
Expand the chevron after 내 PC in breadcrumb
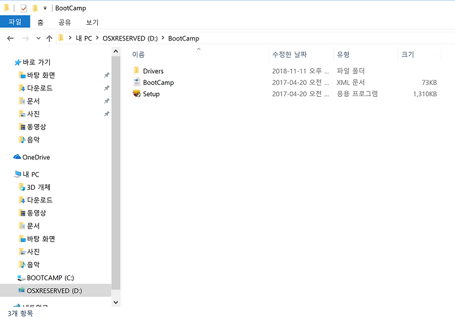click(97, 38)
